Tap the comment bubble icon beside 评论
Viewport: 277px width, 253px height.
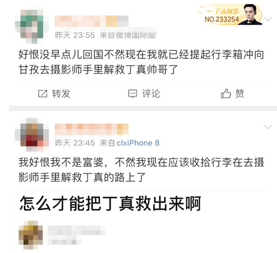click(x=132, y=94)
